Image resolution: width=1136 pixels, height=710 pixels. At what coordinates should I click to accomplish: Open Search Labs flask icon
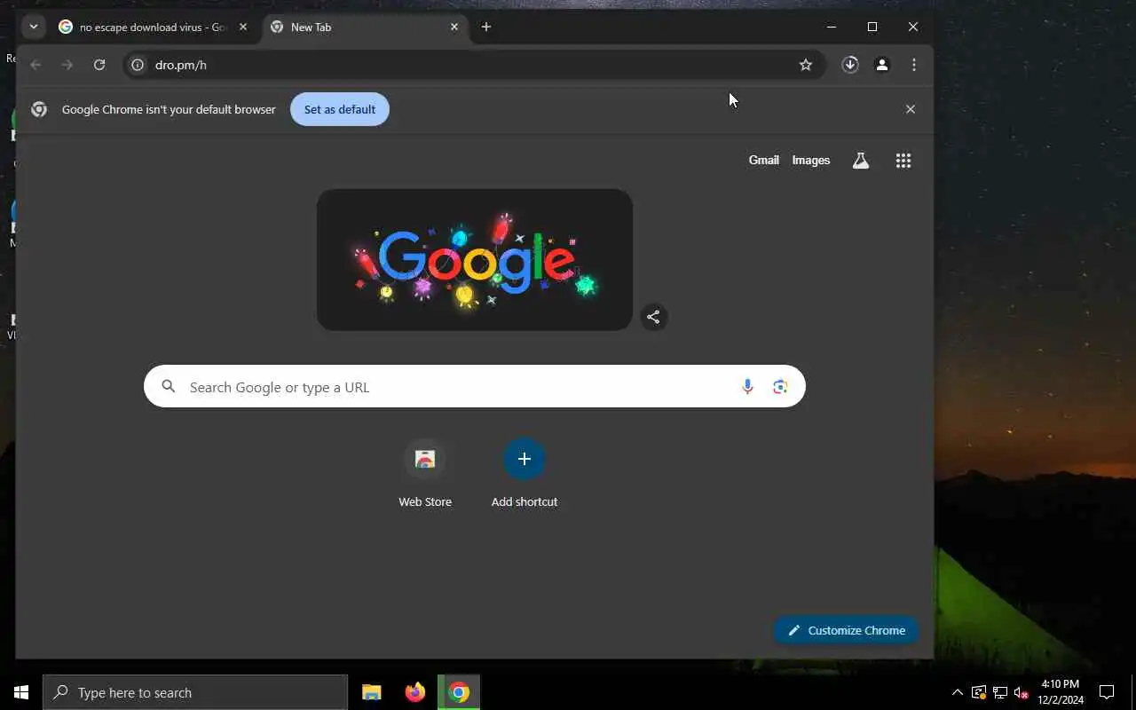(x=861, y=161)
